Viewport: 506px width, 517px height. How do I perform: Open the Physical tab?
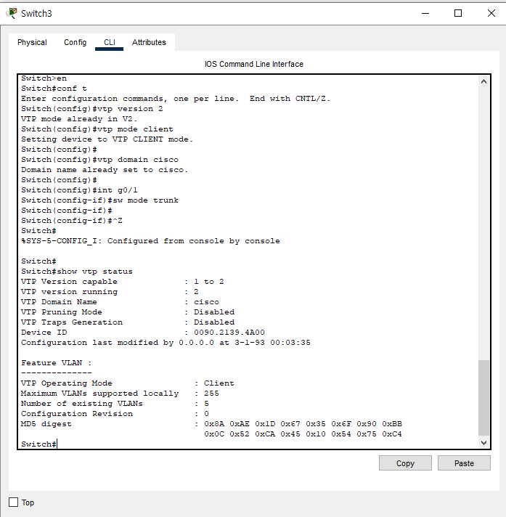click(32, 42)
